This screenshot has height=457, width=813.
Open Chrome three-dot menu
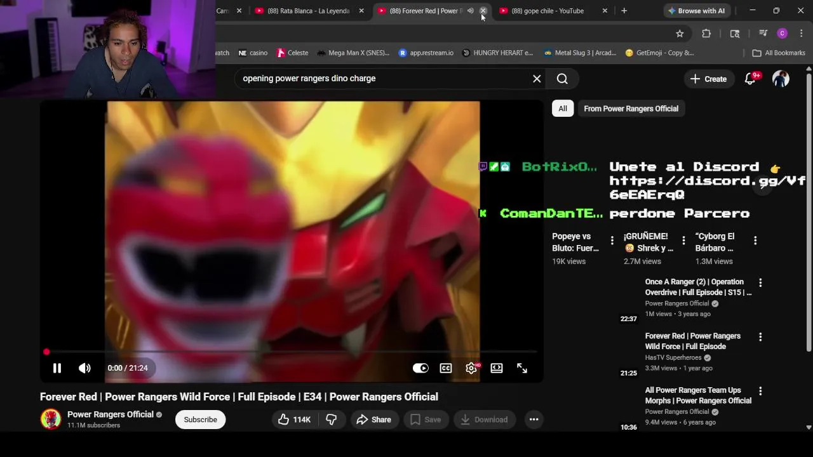point(801,34)
